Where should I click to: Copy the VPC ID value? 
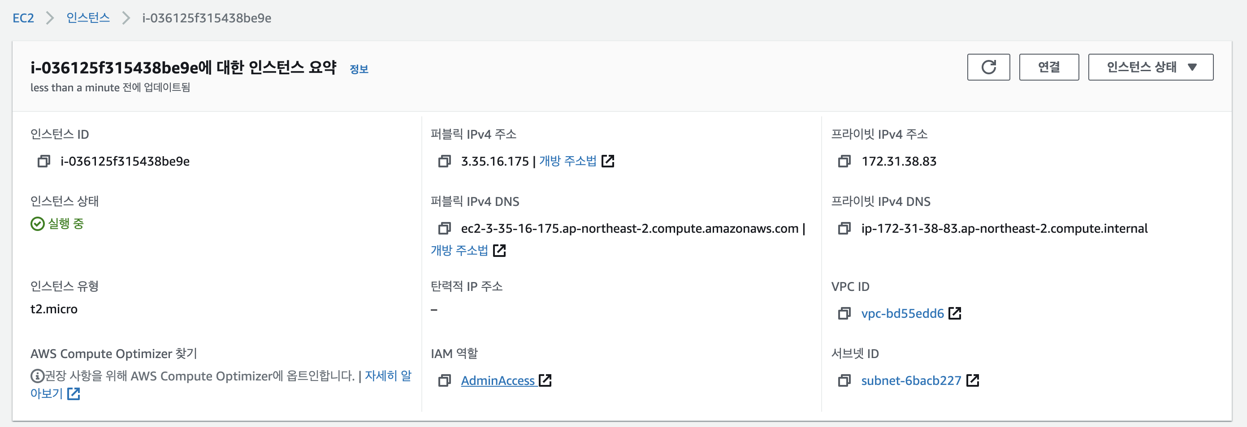pyautogui.click(x=844, y=313)
